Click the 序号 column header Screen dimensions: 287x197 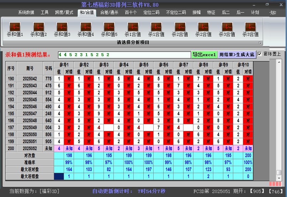click(11, 68)
